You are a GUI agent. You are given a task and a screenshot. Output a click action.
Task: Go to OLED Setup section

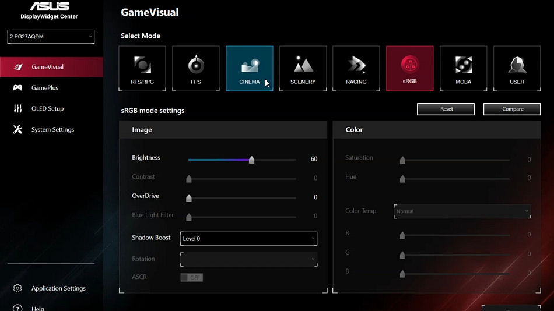[47, 109]
